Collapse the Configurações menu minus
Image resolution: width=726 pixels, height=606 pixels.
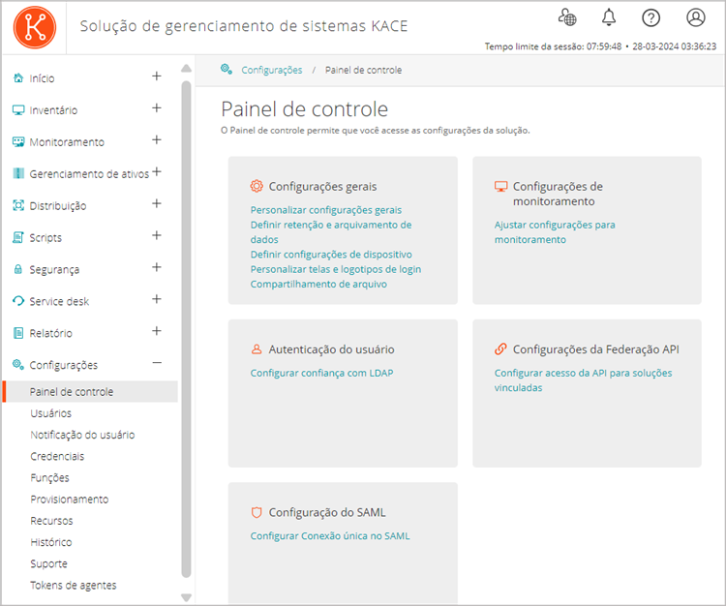coord(157,363)
